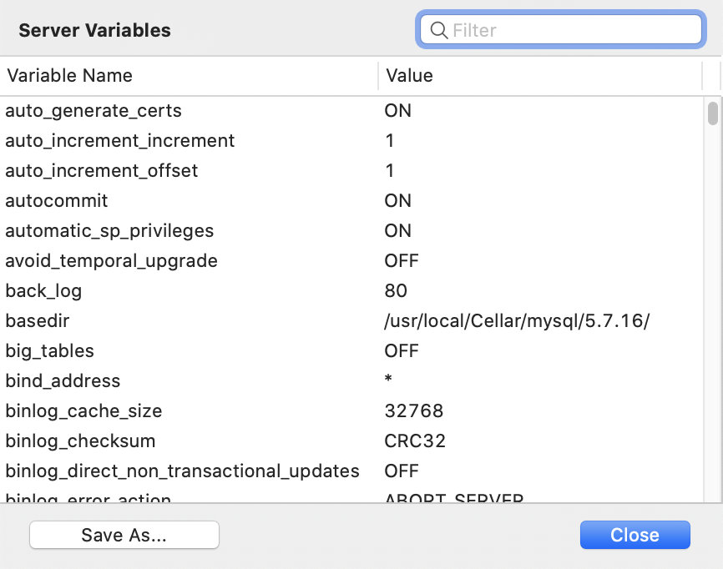The width and height of the screenshot is (723, 569).
Task: Select the automatic_sp_privileges row
Action: [109, 231]
